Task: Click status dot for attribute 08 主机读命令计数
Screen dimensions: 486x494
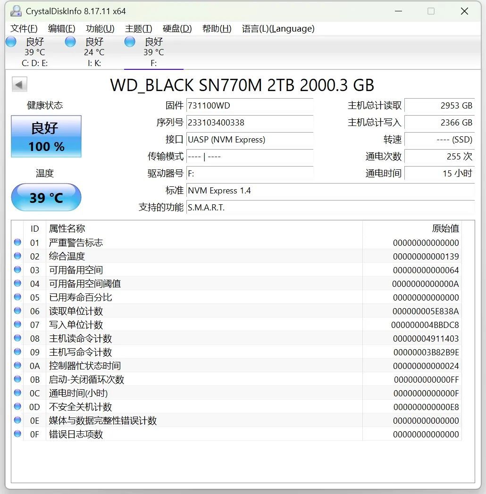Action: 17,338
